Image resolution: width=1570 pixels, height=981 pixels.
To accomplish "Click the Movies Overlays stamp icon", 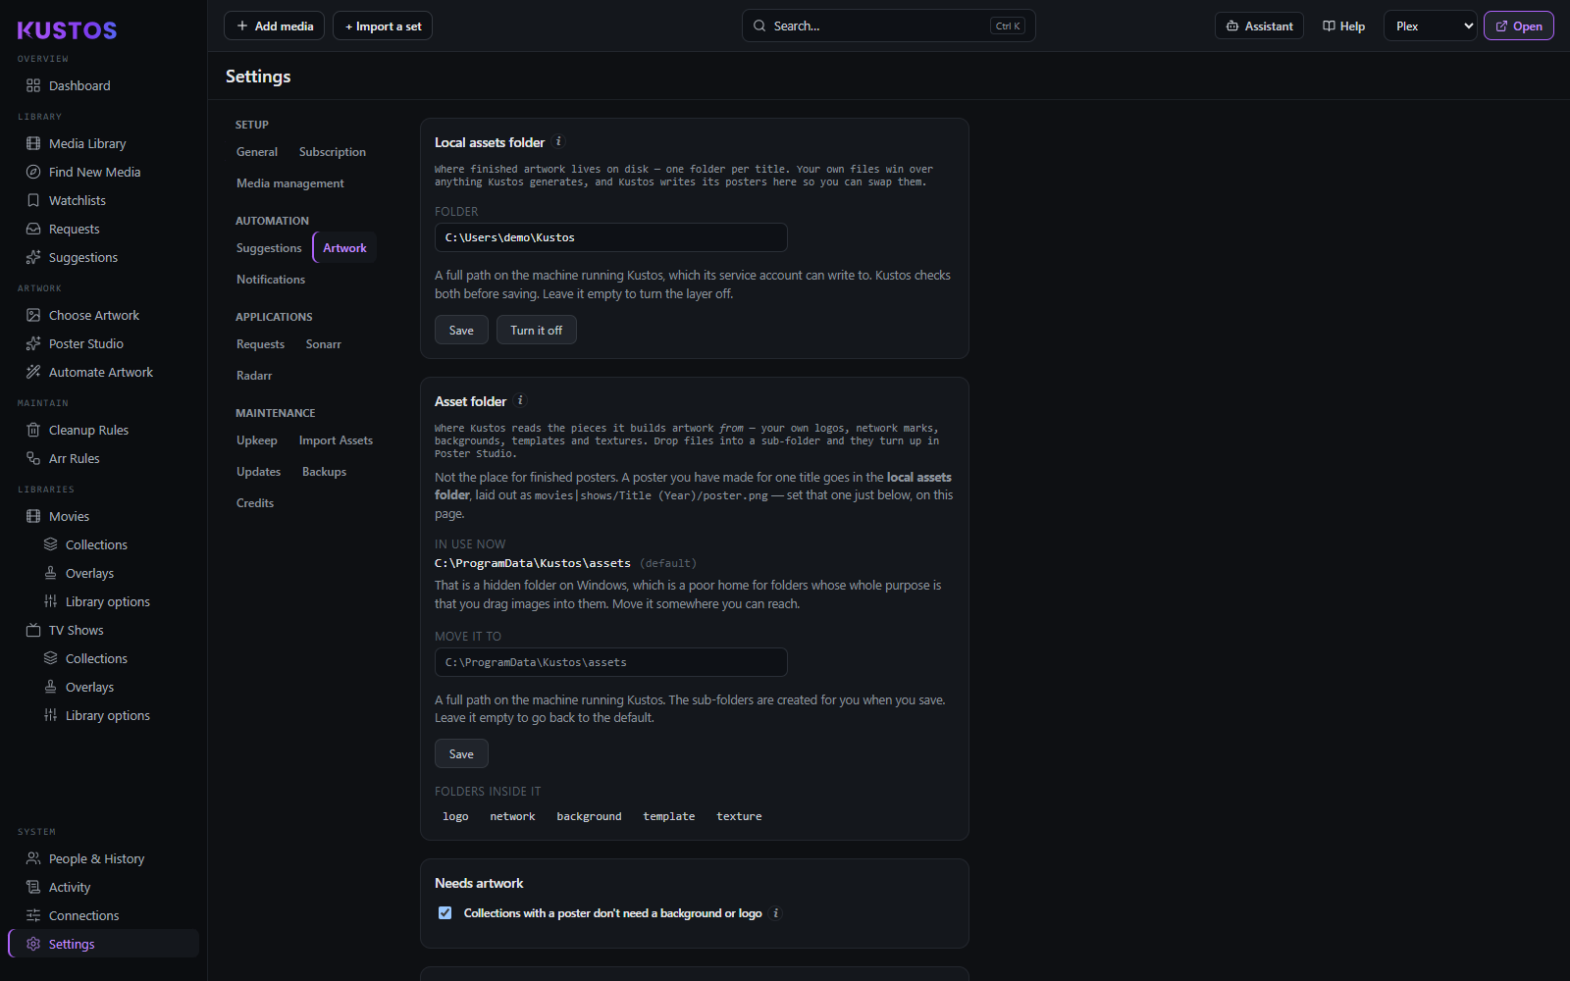I will pyautogui.click(x=50, y=573).
